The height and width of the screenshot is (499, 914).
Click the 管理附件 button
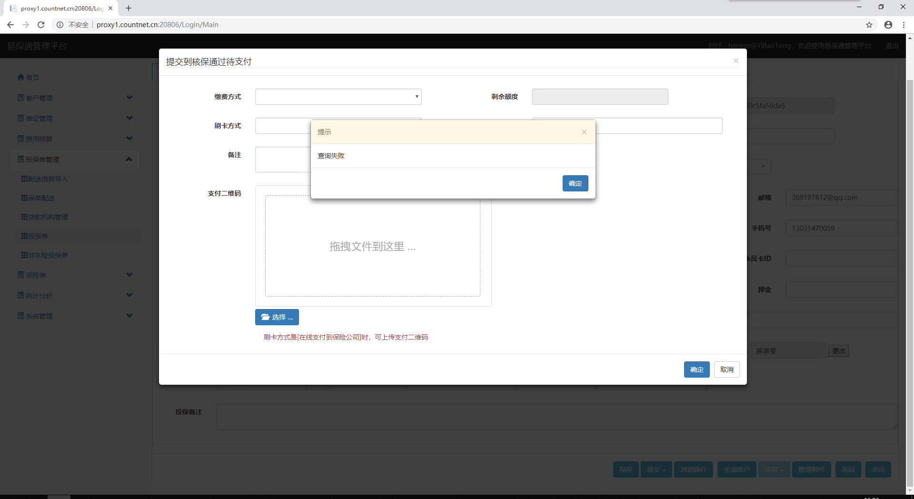click(x=812, y=469)
